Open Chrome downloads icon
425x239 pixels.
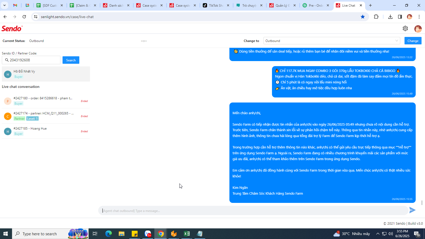click(390, 17)
